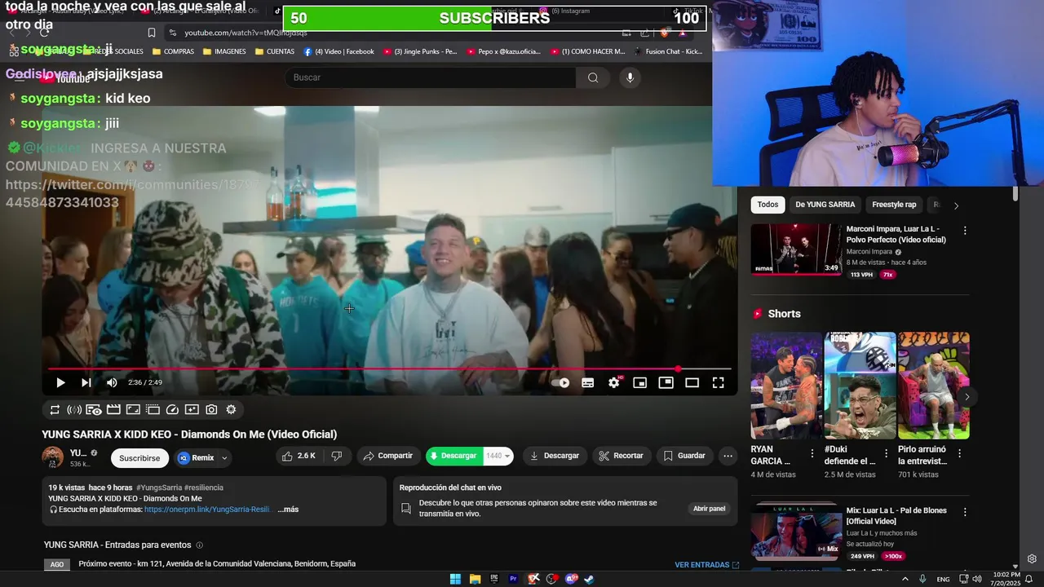The height and width of the screenshot is (587, 1044).
Task: Open options for #Duki defiende short
Action: tap(885, 453)
